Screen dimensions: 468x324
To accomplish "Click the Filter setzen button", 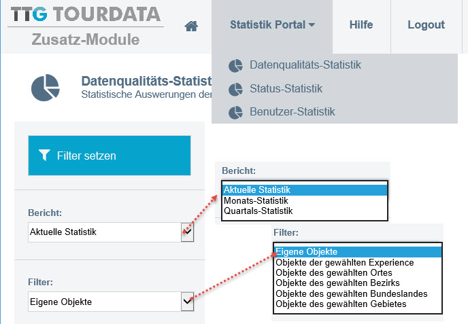I will tap(110, 156).
